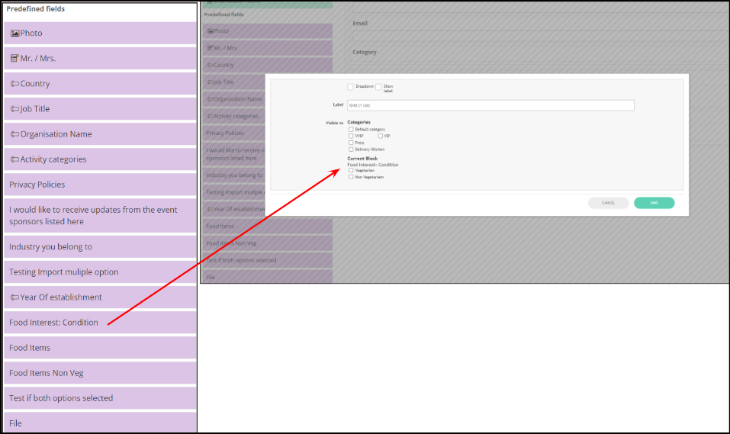Click the Cancel button in the dialog
This screenshot has height=434, width=730.
[x=609, y=203]
